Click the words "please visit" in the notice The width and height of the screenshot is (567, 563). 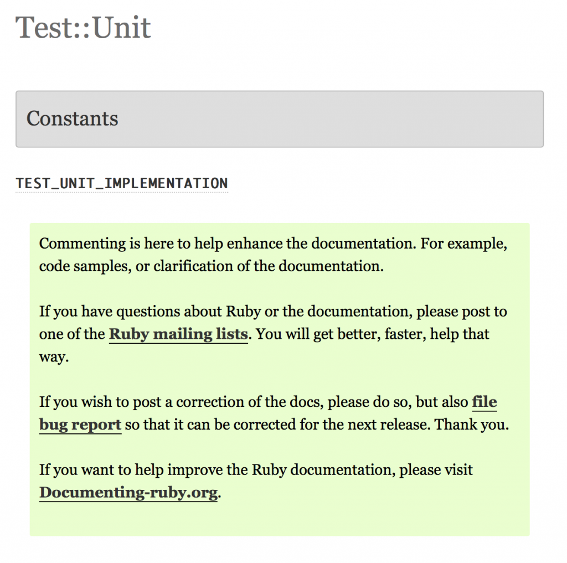436,469
